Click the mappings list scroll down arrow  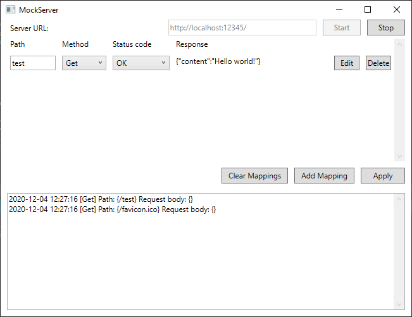(399, 156)
